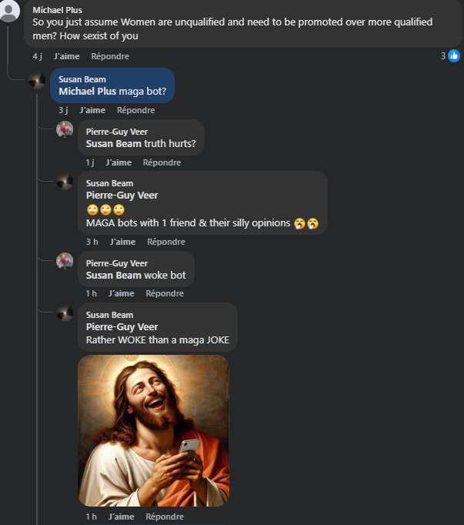The width and height of the screenshot is (464, 525).
Task: Like the "woke bot" comment
Action: tap(121, 293)
